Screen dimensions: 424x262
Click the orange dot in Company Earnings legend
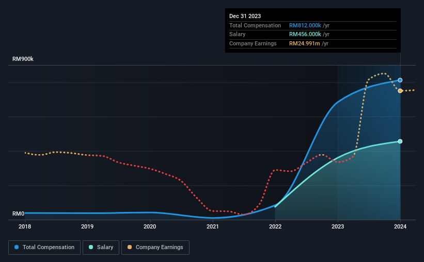[130, 247]
